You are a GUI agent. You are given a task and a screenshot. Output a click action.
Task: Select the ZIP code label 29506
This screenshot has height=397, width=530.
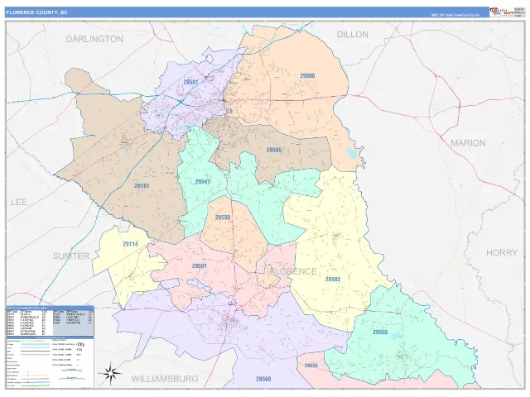pos(307,75)
